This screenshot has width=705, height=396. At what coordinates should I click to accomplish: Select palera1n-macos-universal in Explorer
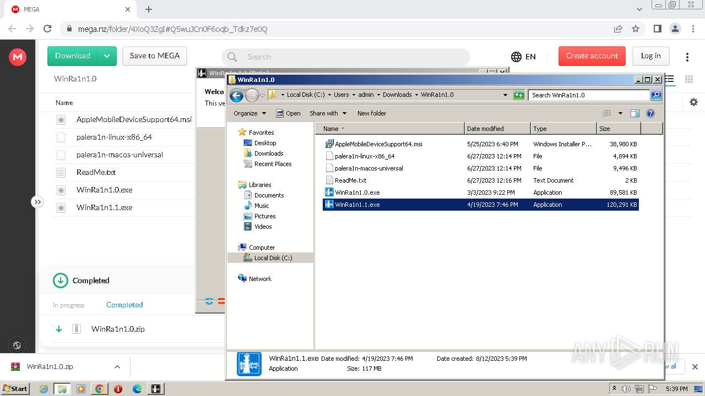click(368, 168)
